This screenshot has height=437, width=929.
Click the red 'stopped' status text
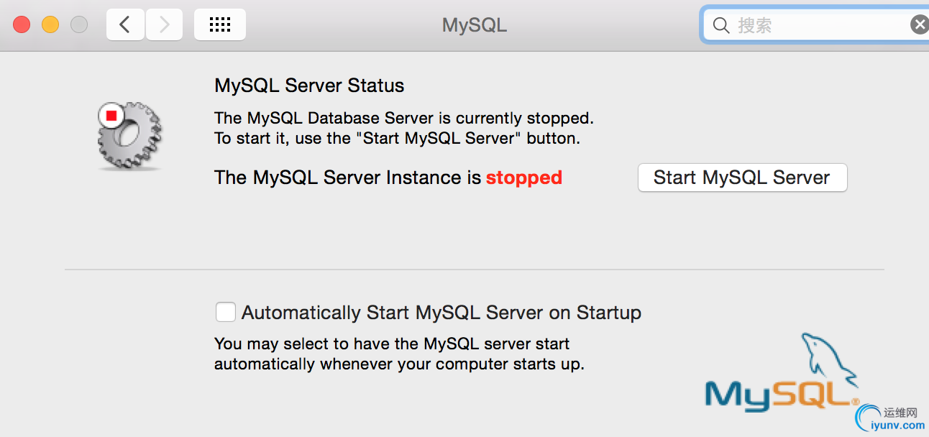click(524, 178)
